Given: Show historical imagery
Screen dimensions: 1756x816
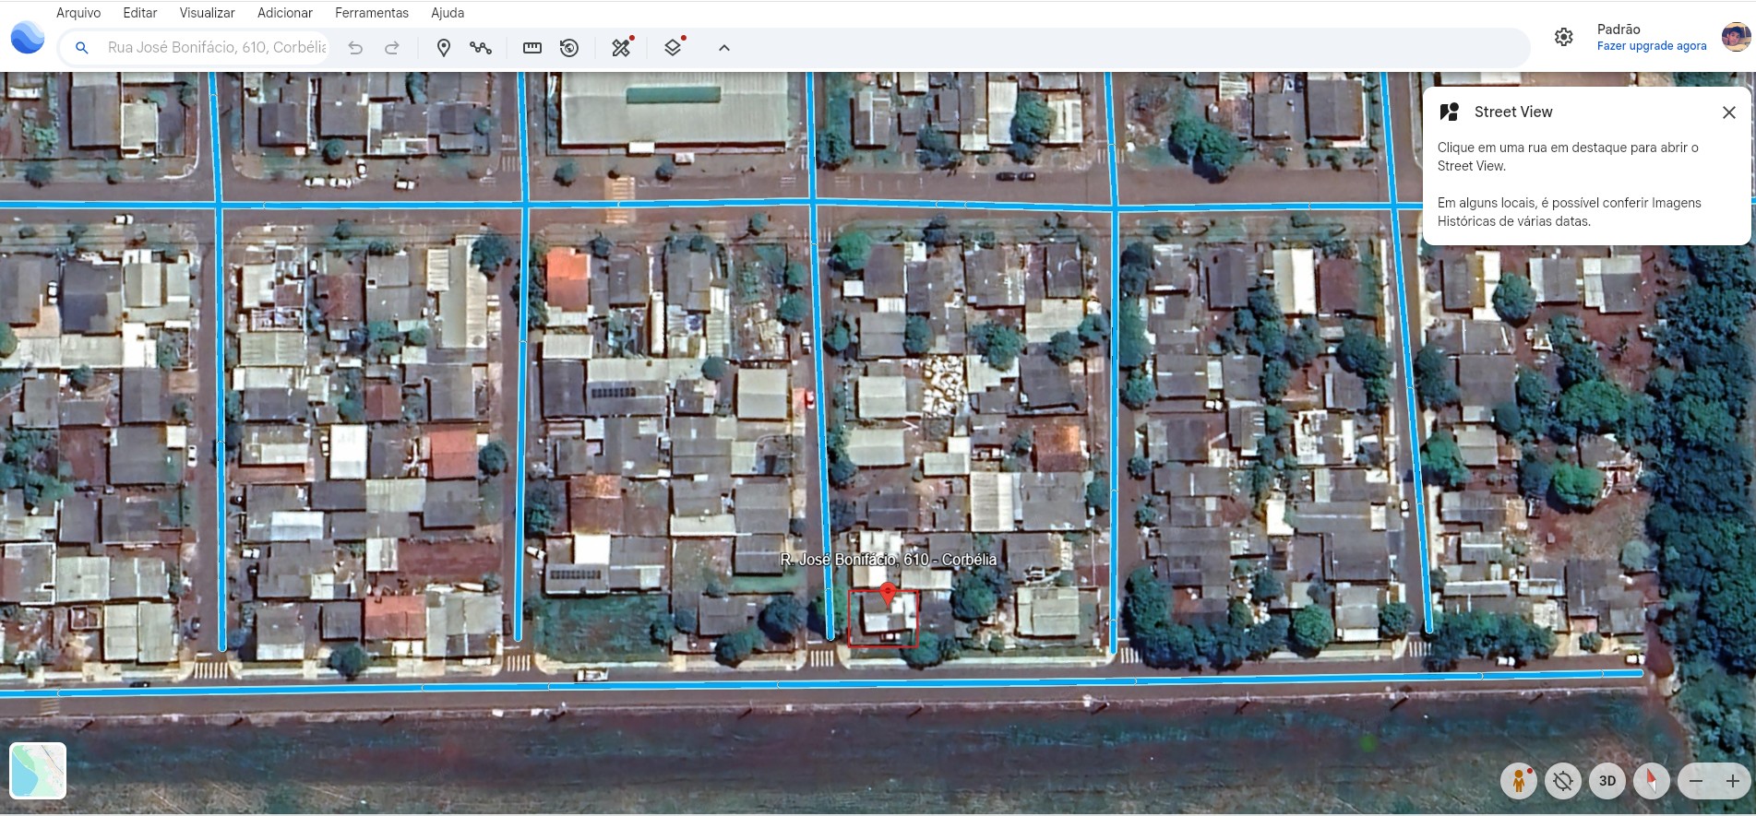Looking at the screenshot, I should point(569,48).
